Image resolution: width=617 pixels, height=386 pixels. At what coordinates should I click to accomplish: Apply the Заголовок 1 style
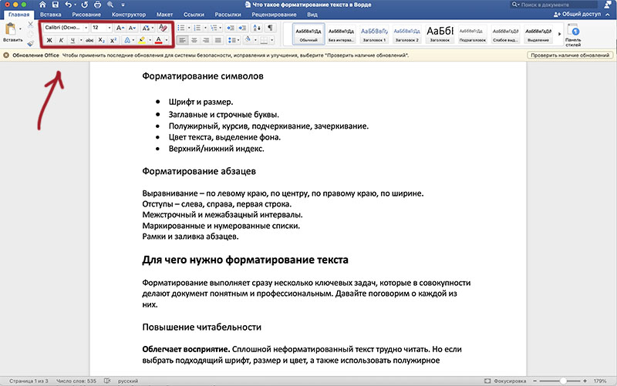374,34
